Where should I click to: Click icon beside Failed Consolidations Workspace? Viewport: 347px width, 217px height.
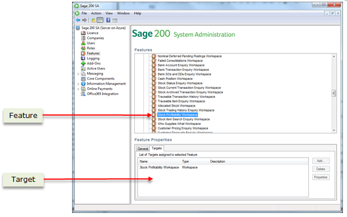[x=154, y=60]
